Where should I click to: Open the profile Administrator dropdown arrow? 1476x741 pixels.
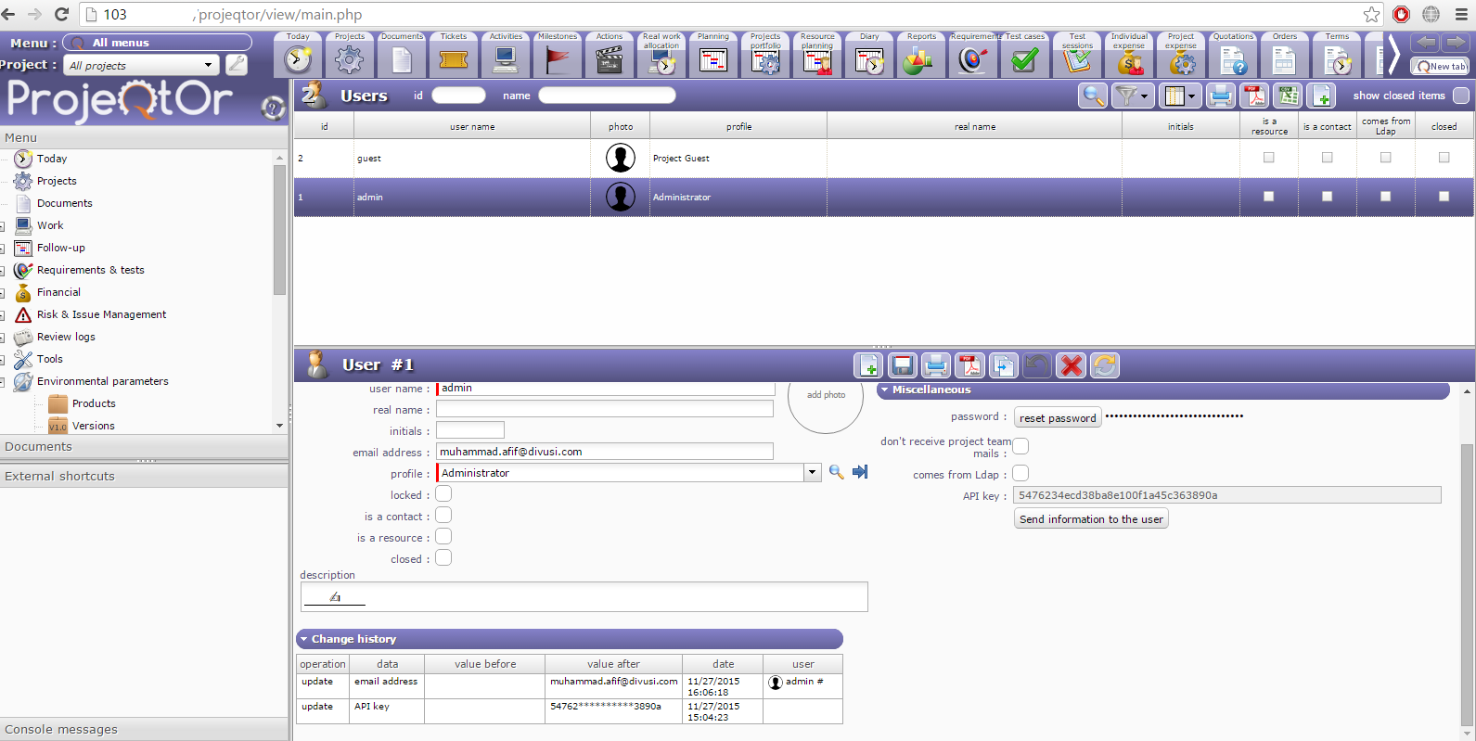[813, 472]
